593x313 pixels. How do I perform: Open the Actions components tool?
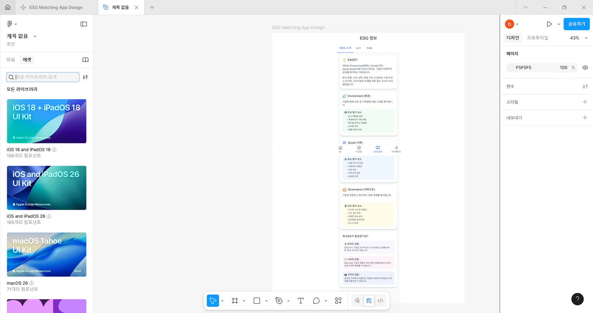tap(338, 301)
